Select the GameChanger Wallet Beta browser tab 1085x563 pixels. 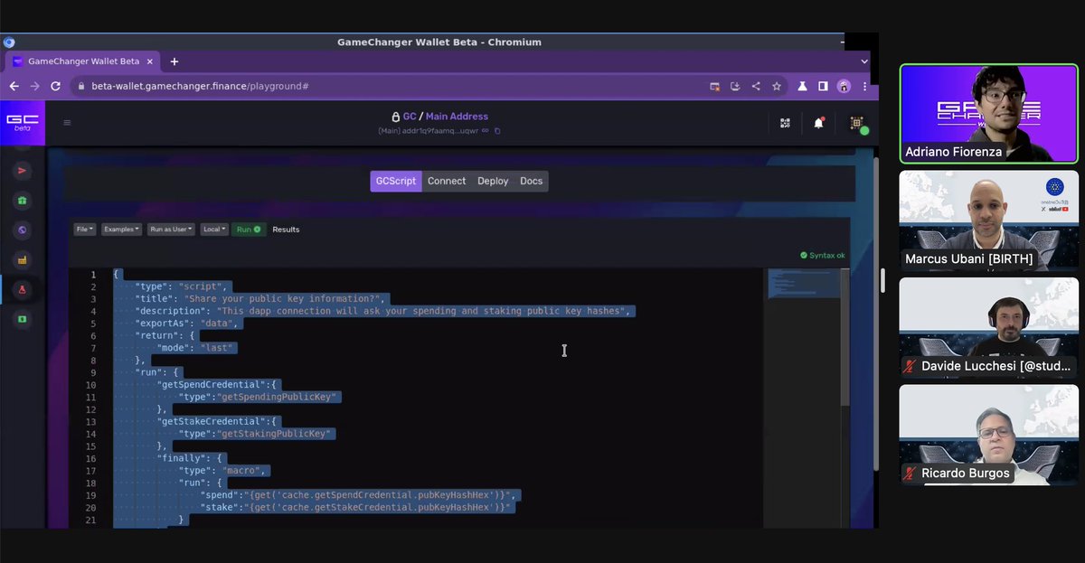[83, 61]
